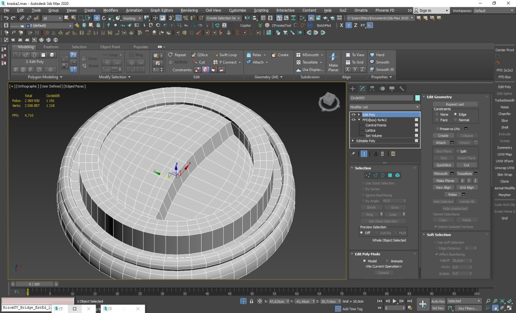The image size is (516, 313).
Task: Click the Cut button in Edit Geometry
Action: click(466, 165)
